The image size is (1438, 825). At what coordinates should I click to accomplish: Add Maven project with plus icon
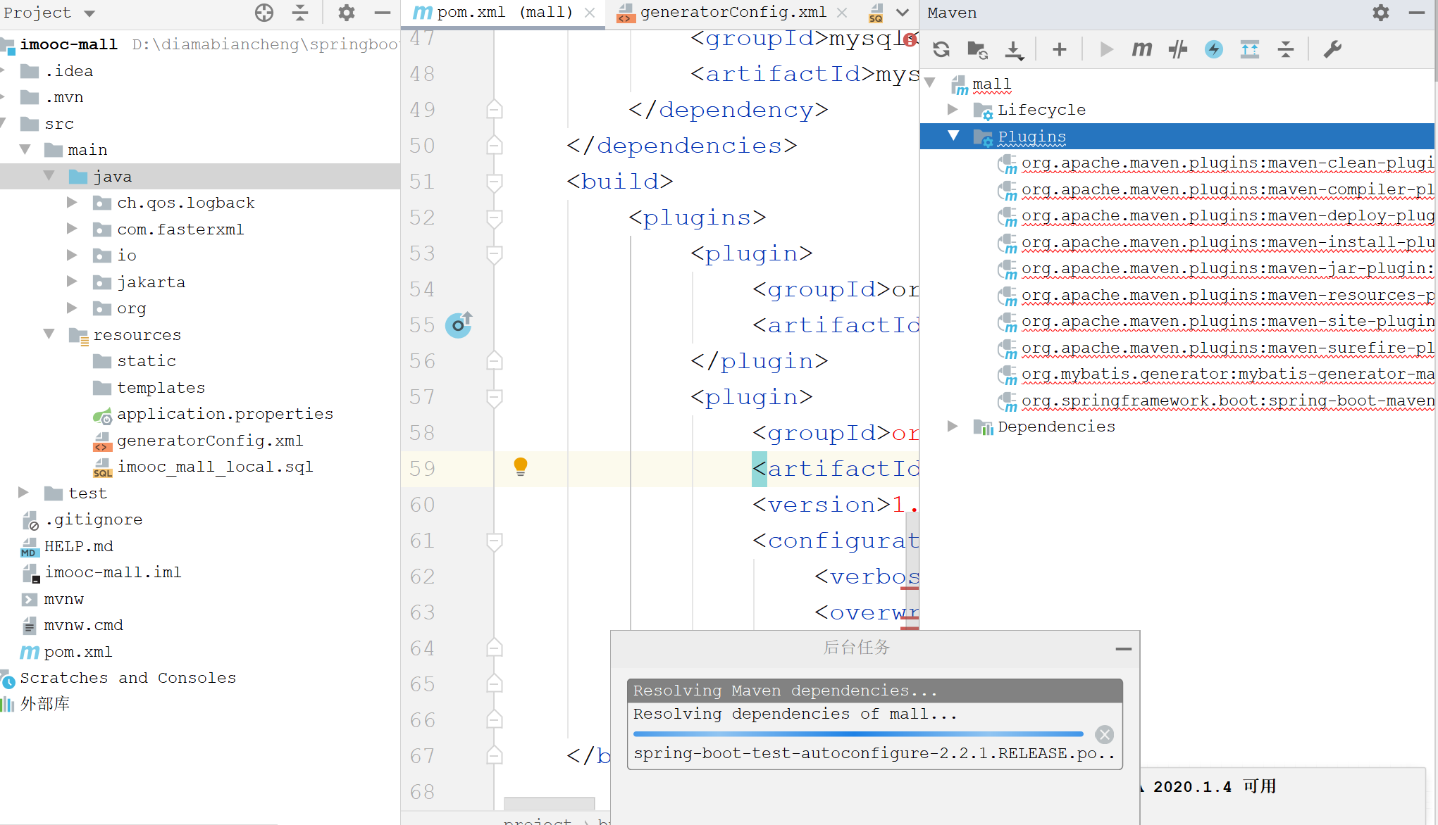pos(1059,49)
